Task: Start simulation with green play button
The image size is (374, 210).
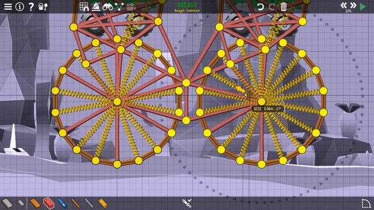Action: click(363, 6)
